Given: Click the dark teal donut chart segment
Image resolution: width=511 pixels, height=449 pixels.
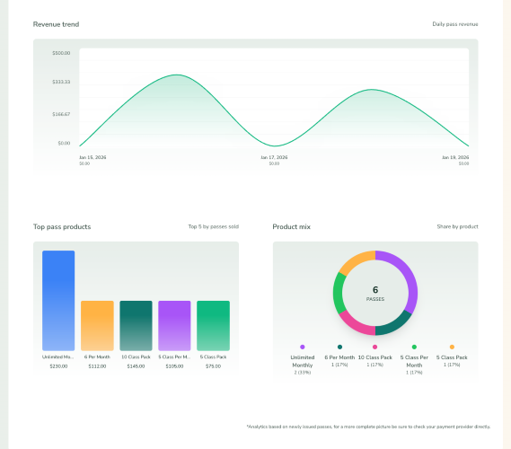Looking at the screenshot, I should (x=395, y=324).
